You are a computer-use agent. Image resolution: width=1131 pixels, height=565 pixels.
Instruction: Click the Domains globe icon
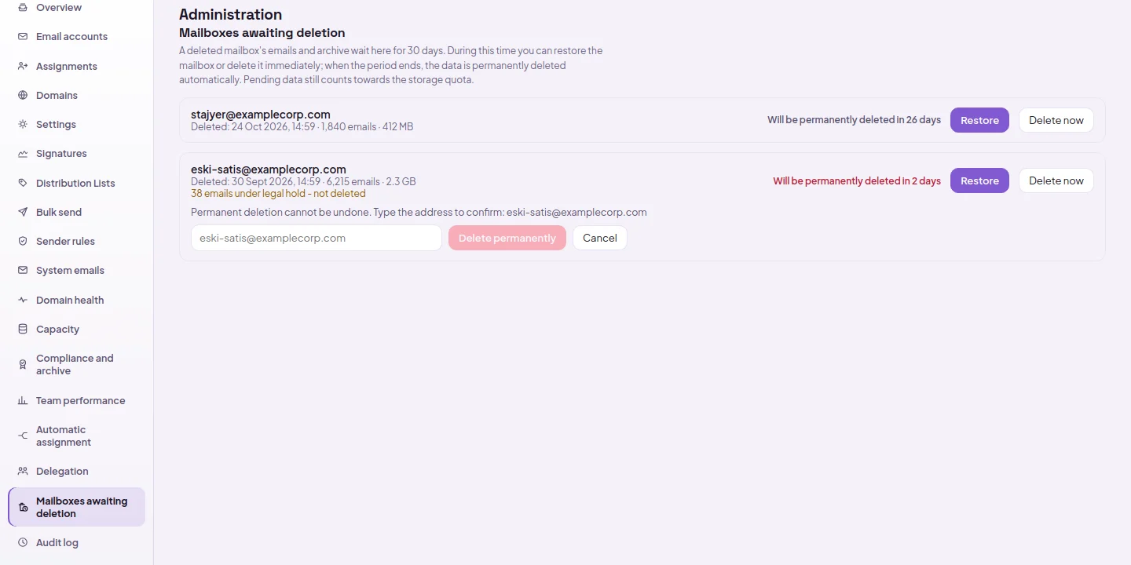pos(23,95)
